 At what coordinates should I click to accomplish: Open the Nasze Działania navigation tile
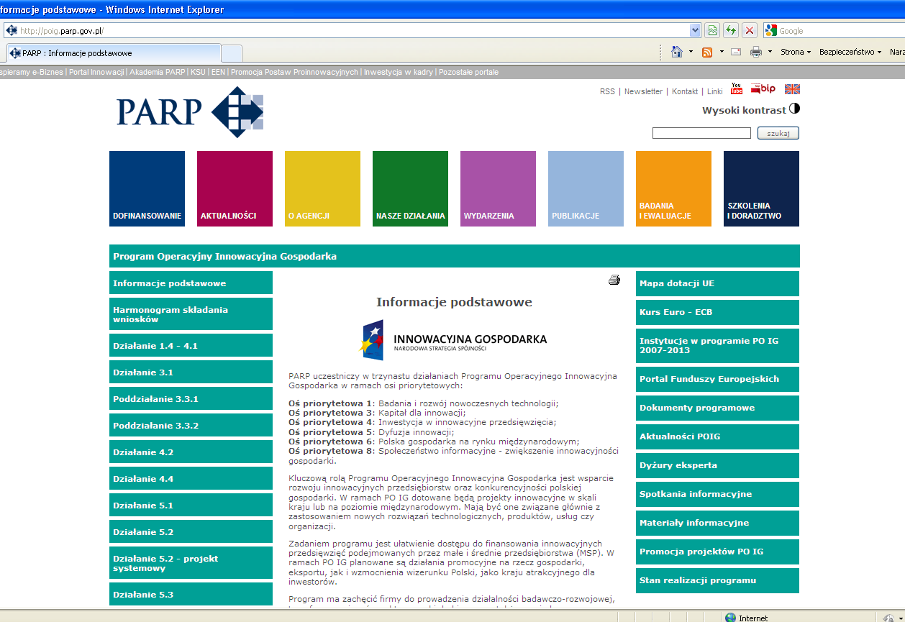coord(410,188)
